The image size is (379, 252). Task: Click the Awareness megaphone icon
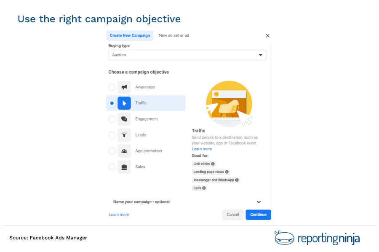(124, 87)
